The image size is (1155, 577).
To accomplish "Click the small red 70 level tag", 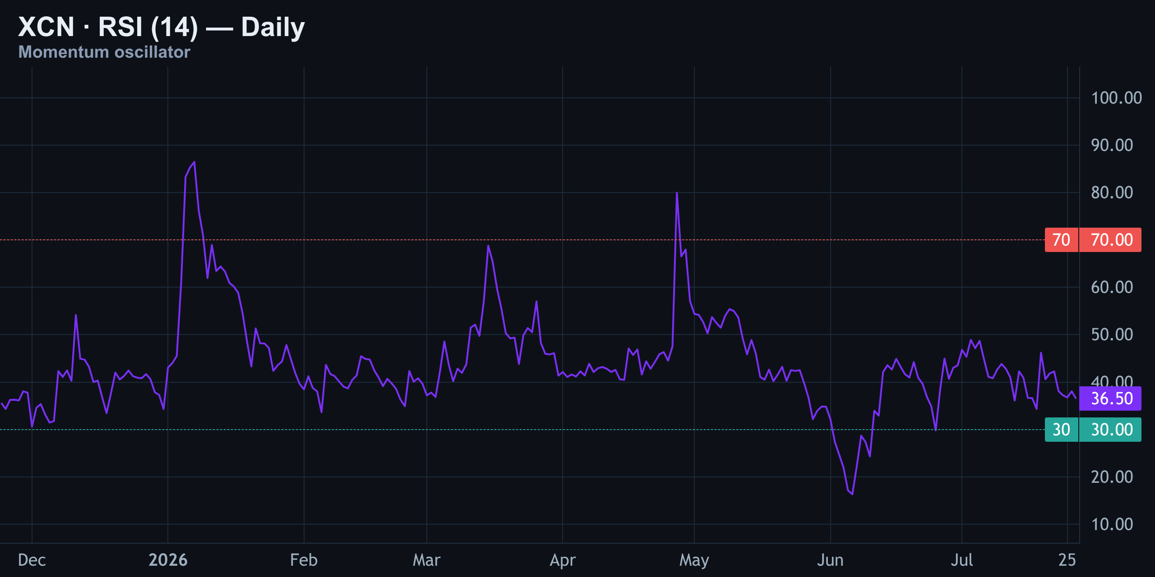I will tap(1061, 240).
